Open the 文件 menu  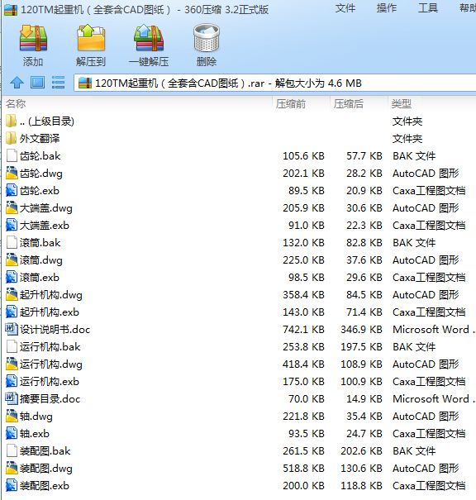click(x=345, y=8)
